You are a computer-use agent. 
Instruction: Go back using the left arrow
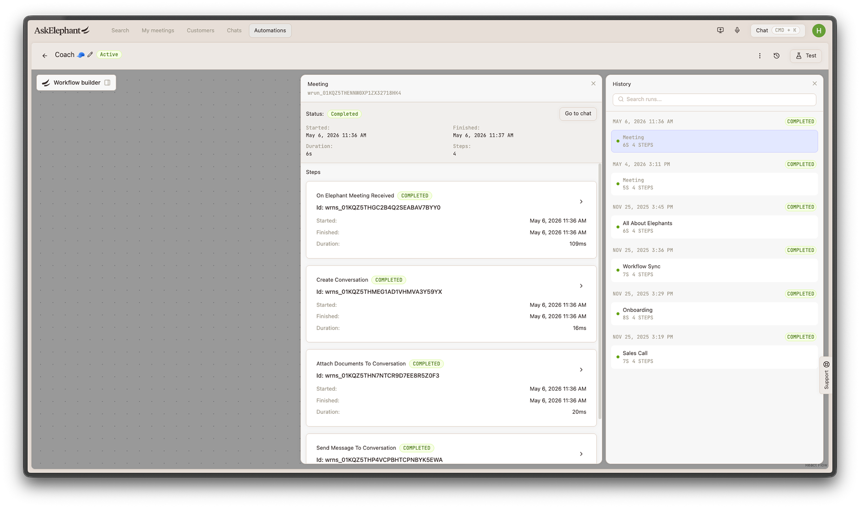pyautogui.click(x=45, y=56)
